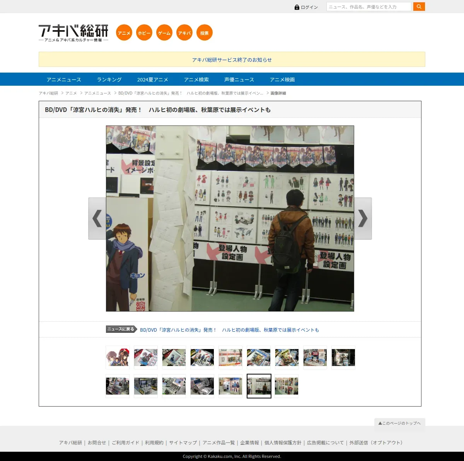This screenshot has height=461, width=464.
Task: Select fifth thumbnail in top row
Action: (x=230, y=358)
